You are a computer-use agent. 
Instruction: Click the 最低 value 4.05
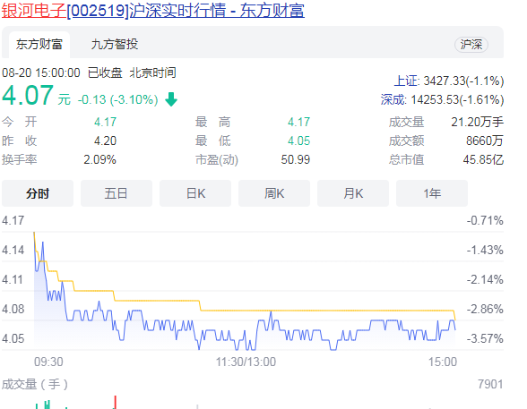[x=298, y=141]
